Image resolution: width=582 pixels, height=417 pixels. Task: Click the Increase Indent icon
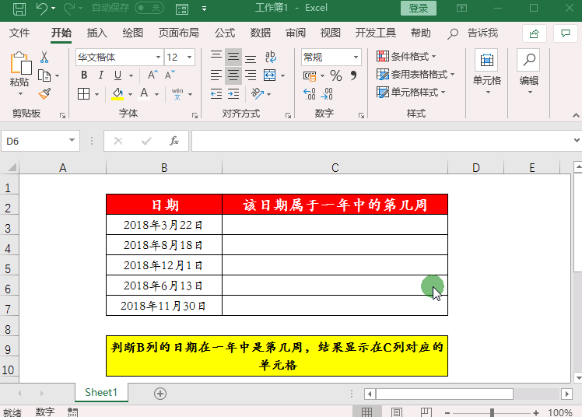coord(233,93)
